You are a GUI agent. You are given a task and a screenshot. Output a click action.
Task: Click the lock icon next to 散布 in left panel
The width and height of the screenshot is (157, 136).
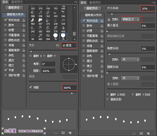24,25
